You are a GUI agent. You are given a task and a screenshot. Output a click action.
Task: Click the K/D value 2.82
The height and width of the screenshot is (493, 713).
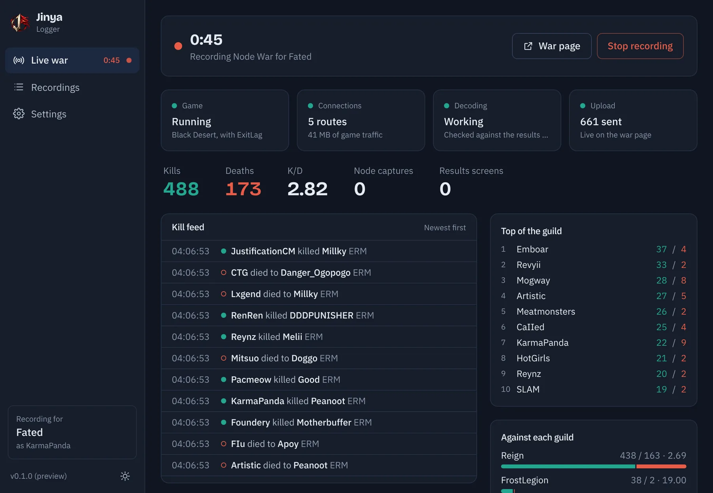pyautogui.click(x=307, y=189)
